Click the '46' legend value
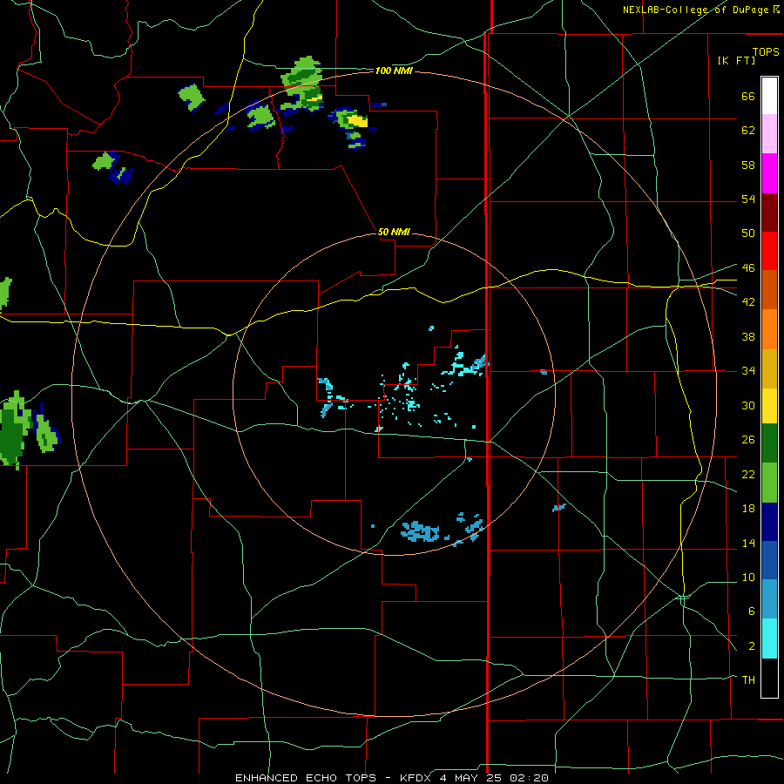The height and width of the screenshot is (784, 784). point(748,267)
